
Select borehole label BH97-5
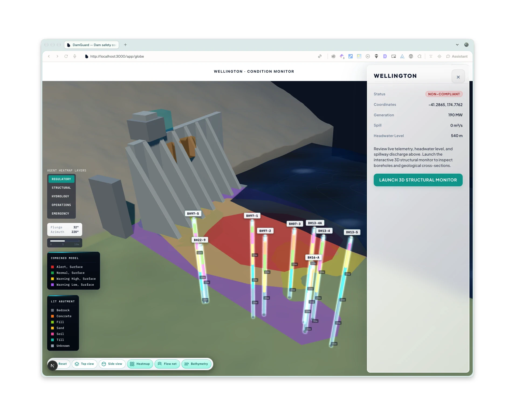click(193, 213)
